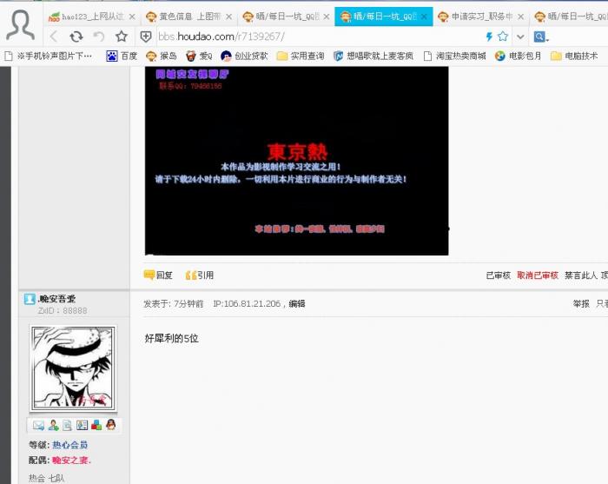Image resolution: width=608 pixels, height=484 pixels.
Task: Open 想唱歌就上麦客疯 bookmark
Action: coord(373,56)
